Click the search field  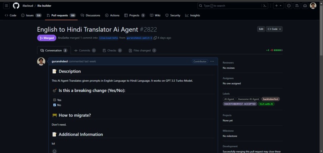coord(233,6)
